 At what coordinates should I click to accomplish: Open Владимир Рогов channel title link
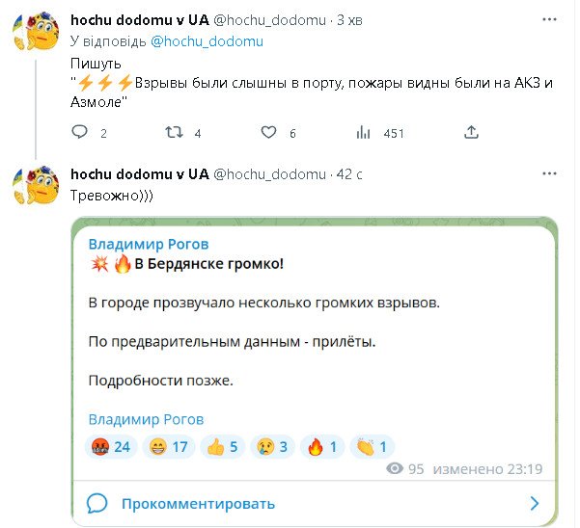[148, 244]
